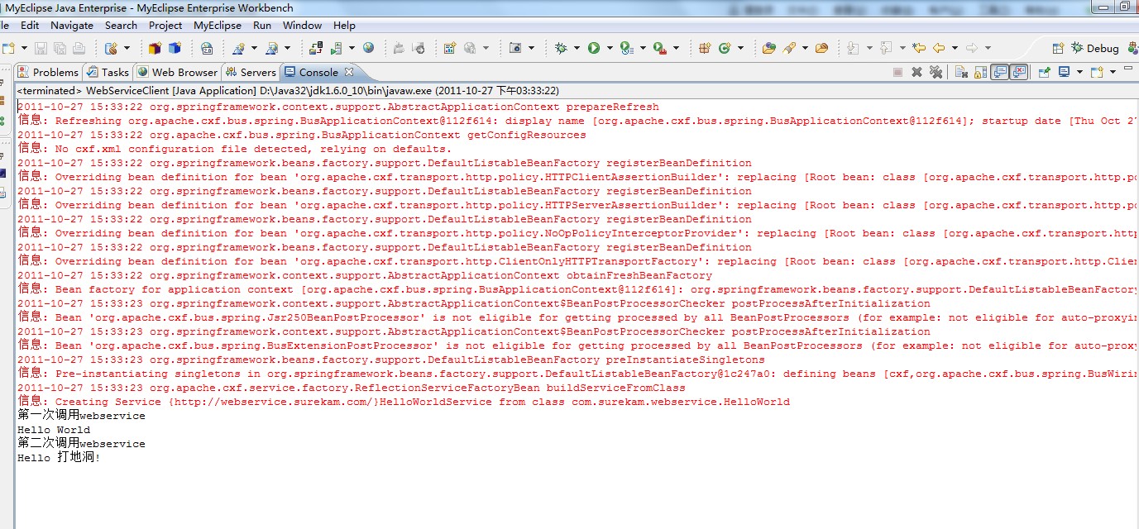This screenshot has height=529, width=1139.
Task: Open the Search flashlight dropdown arrow
Action: click(x=805, y=48)
